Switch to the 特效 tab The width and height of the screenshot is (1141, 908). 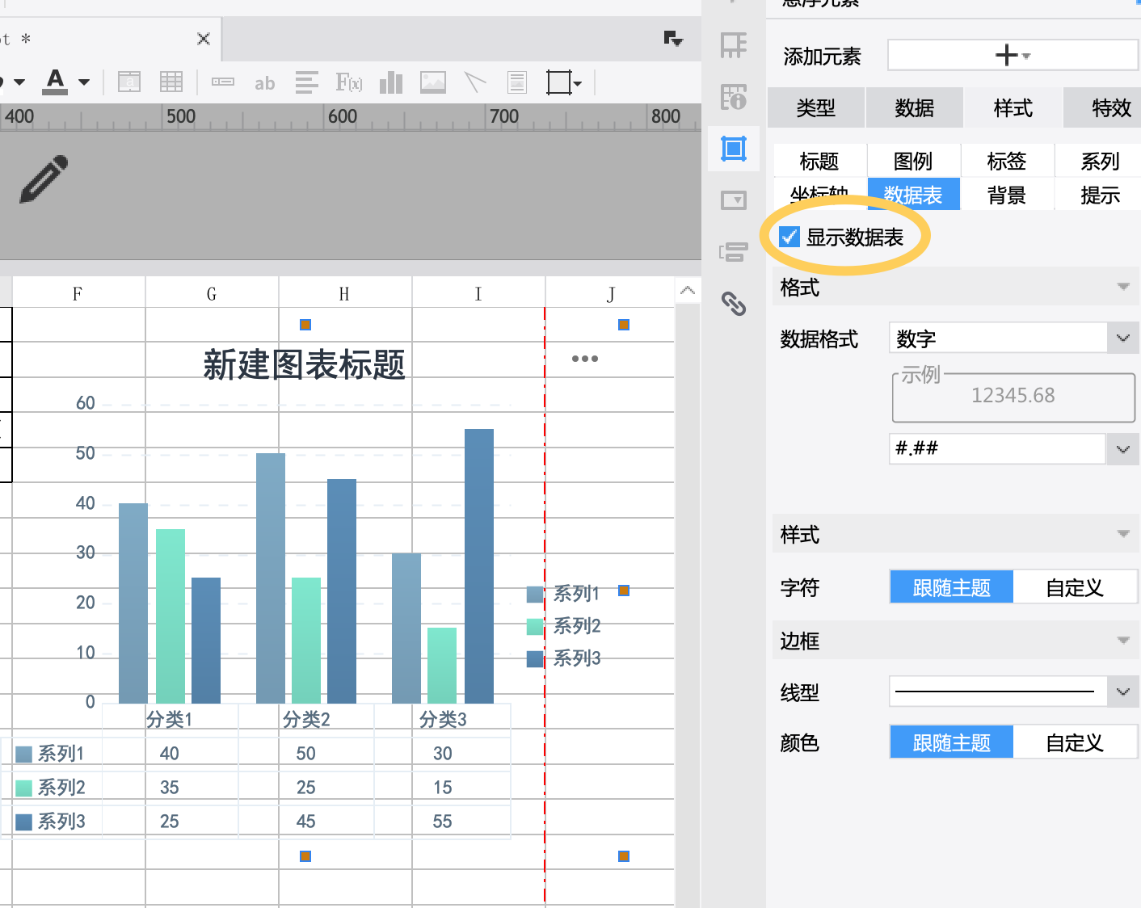point(1103,108)
